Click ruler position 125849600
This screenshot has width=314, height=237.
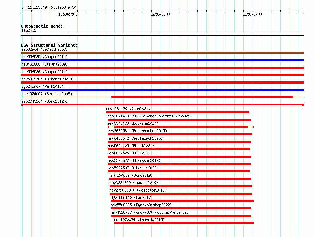click(x=160, y=14)
